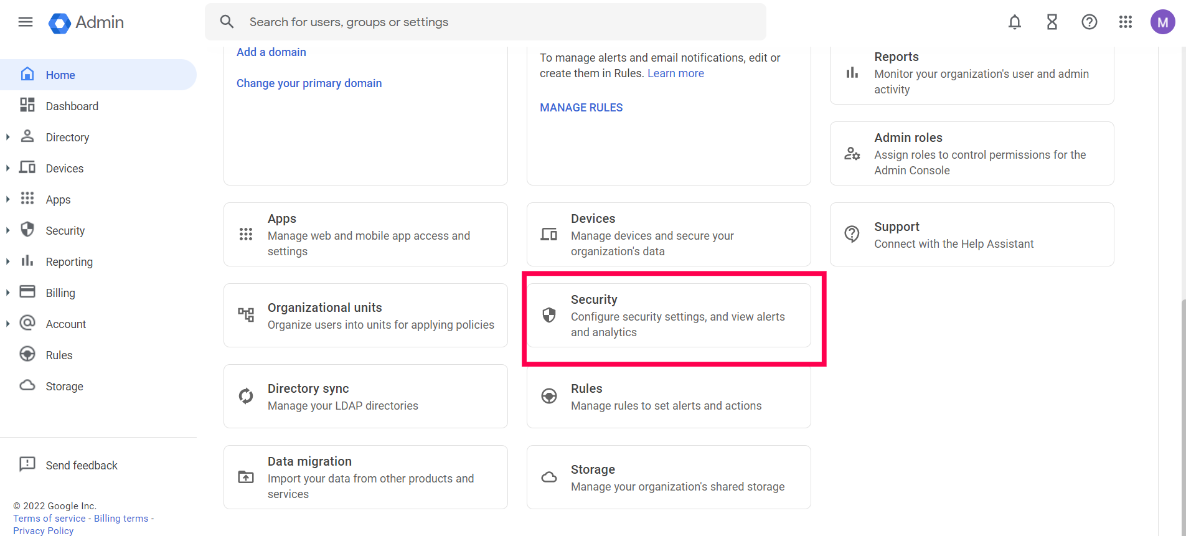
Task: Click the notifications bell icon
Action: (1015, 22)
